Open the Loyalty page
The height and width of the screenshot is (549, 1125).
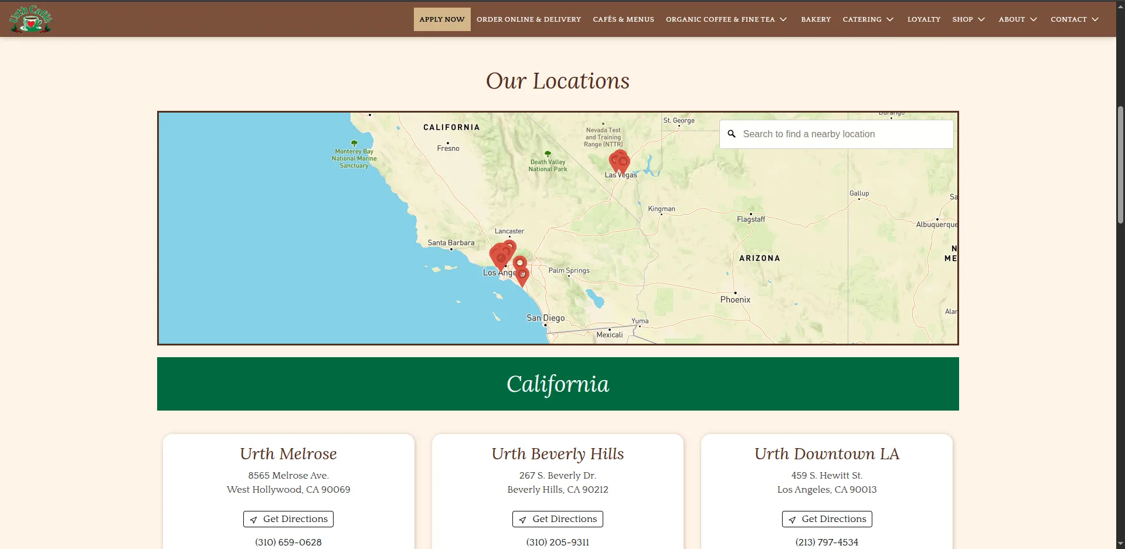(x=924, y=19)
